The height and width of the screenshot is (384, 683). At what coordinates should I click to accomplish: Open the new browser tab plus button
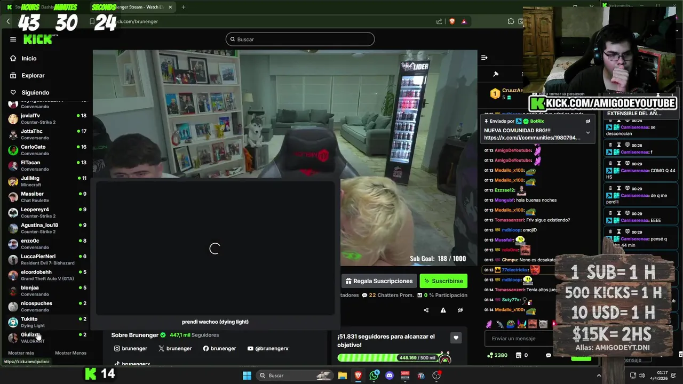coord(183,7)
